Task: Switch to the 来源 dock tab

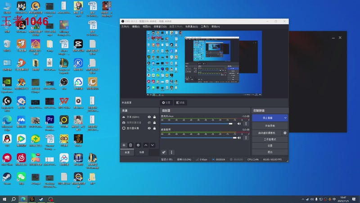Action: [x=127, y=152]
